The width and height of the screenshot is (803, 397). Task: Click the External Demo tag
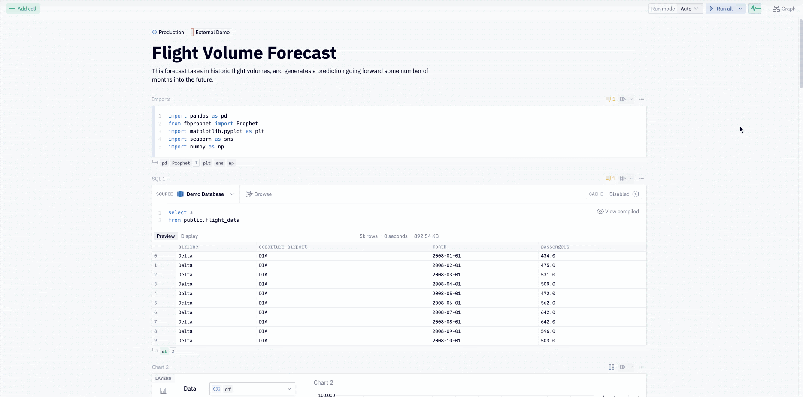point(210,32)
